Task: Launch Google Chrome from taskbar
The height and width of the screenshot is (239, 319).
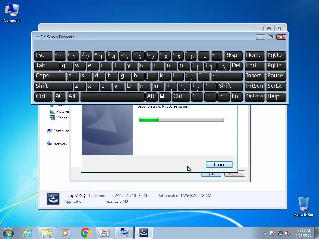Action: pos(85,233)
